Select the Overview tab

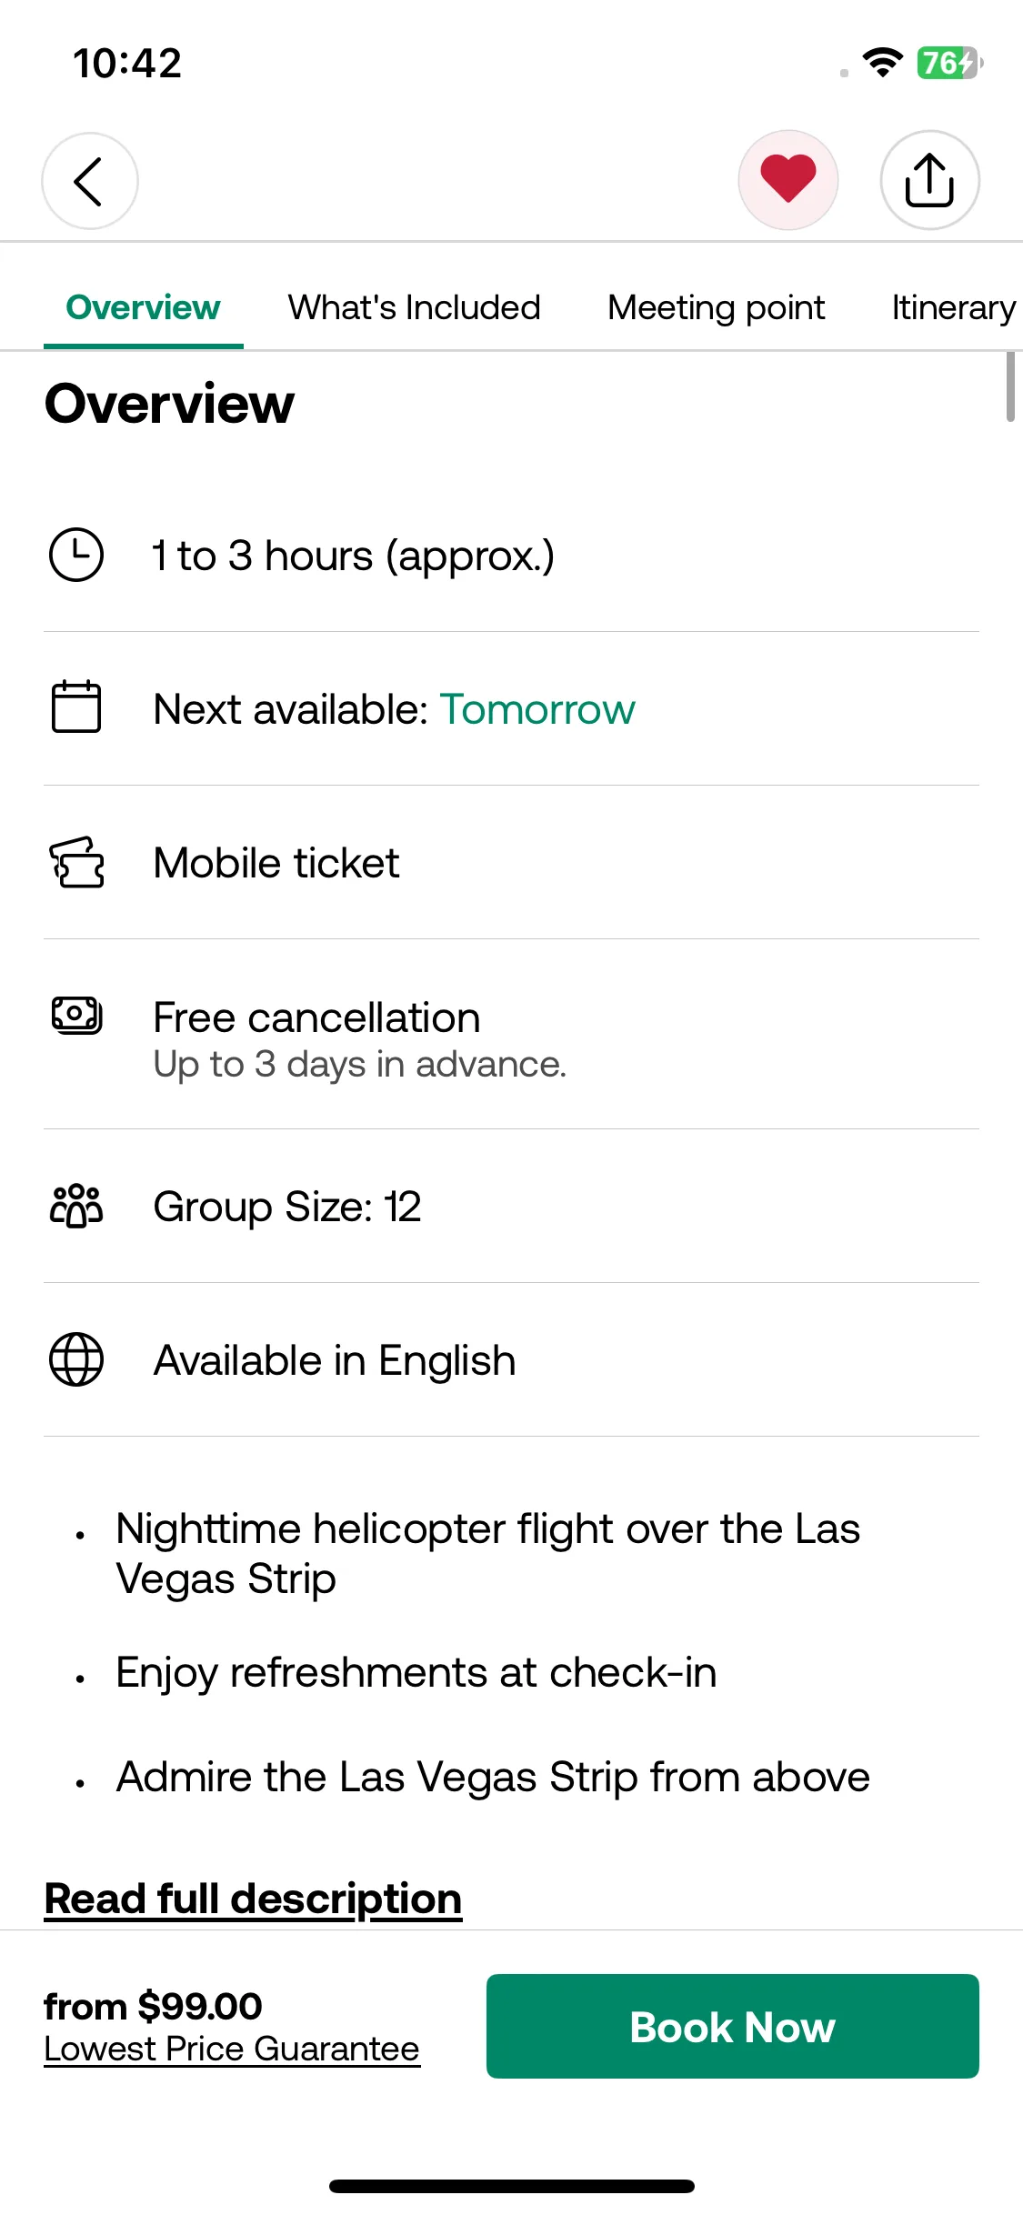(144, 307)
